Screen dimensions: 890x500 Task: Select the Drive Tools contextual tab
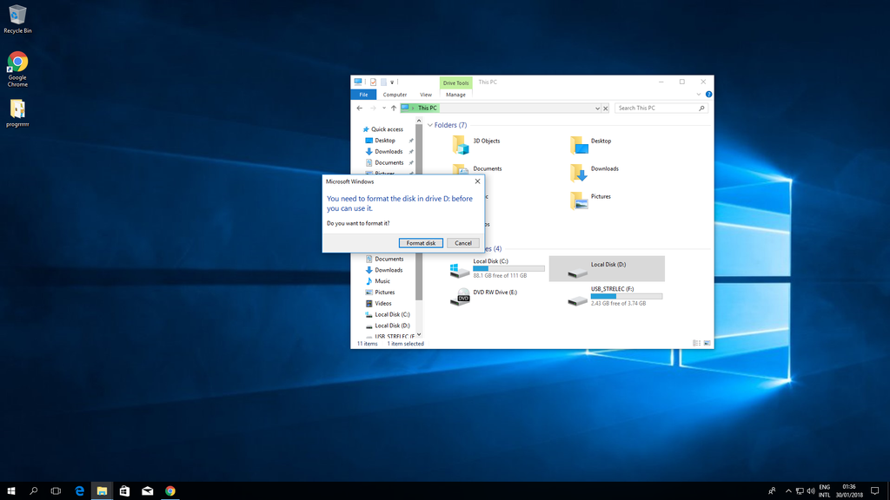pos(455,82)
